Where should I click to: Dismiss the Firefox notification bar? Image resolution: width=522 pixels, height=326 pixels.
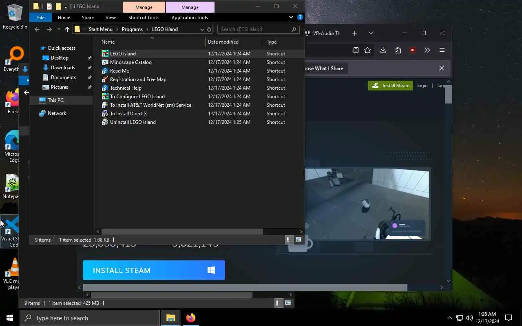441,68
